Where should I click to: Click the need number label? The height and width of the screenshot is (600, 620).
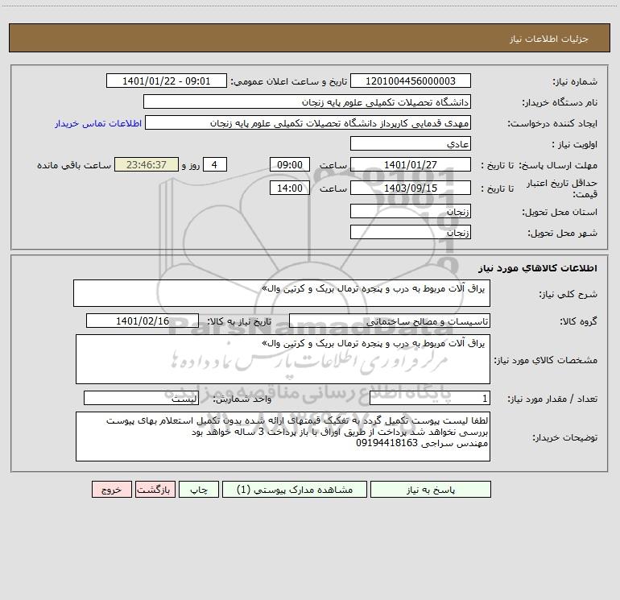[575, 81]
